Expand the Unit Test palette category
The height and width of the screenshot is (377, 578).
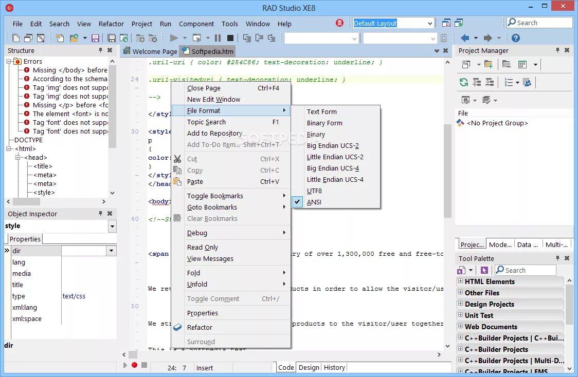coord(460,315)
